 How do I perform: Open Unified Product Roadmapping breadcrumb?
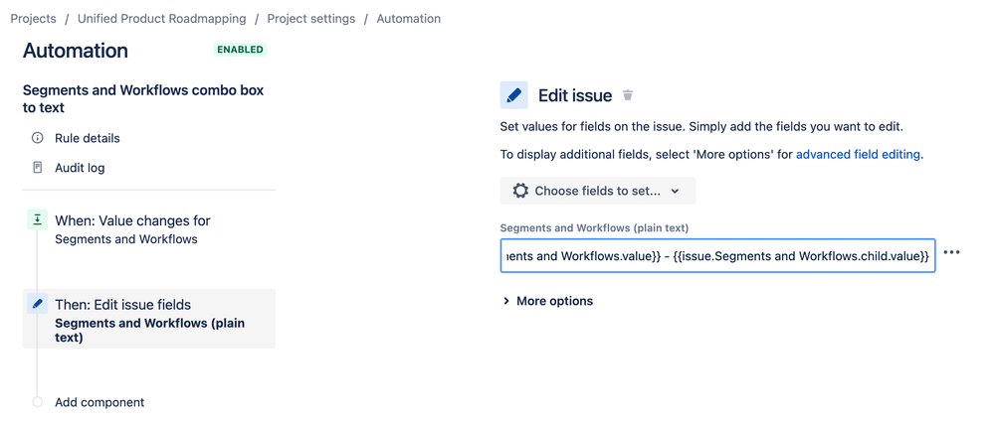161,18
